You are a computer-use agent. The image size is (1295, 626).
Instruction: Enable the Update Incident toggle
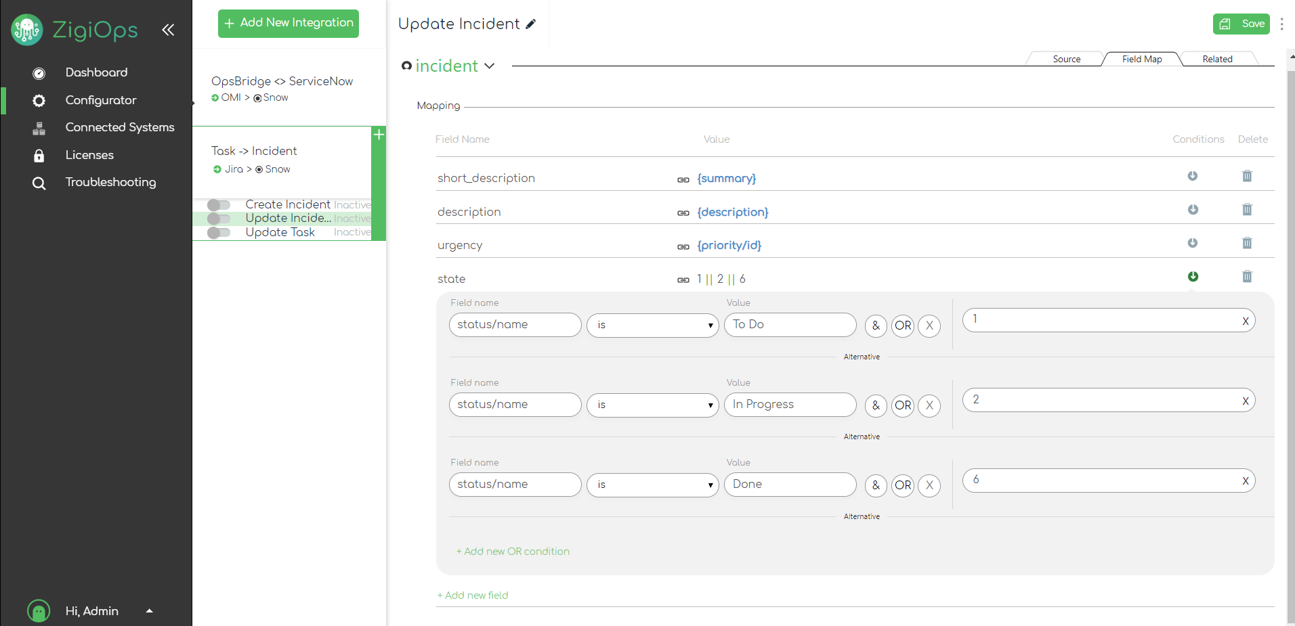click(x=219, y=219)
